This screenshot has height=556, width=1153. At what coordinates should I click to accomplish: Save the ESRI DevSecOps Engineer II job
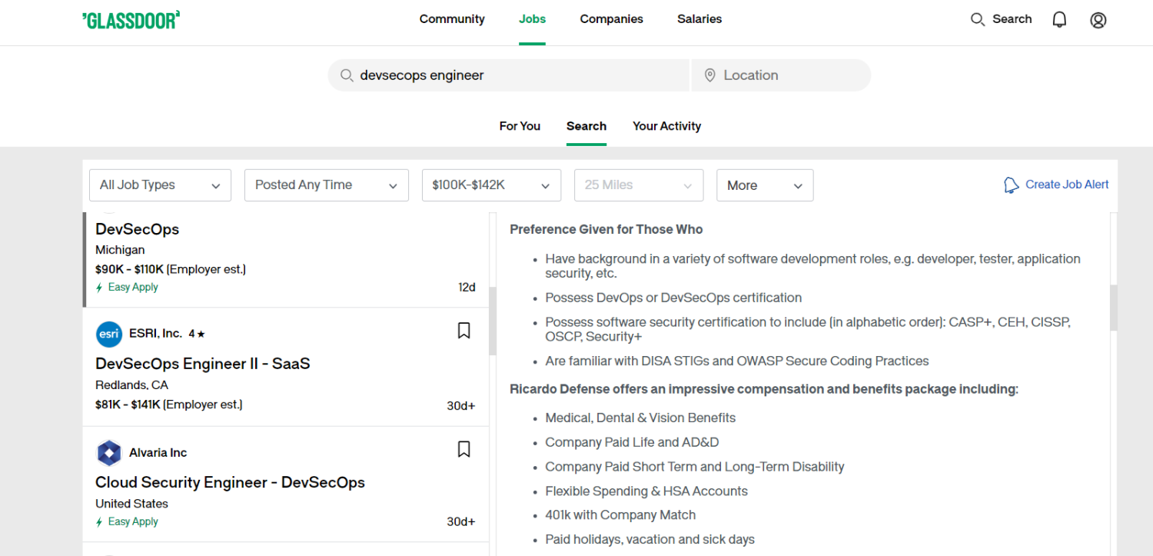464,331
